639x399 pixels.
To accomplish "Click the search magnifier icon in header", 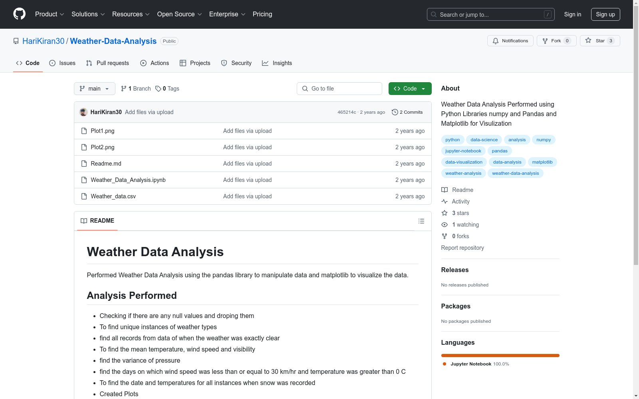I will pos(434,14).
